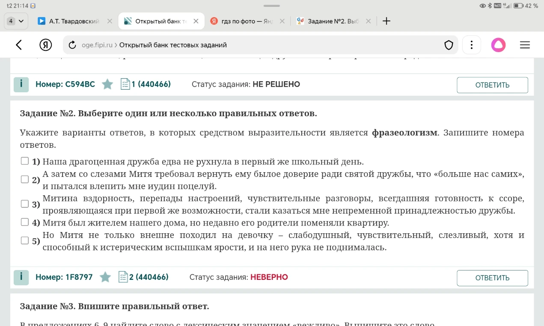Check answer option 2 about иудин поцелуй
This screenshot has height=326, width=544.
(25, 179)
